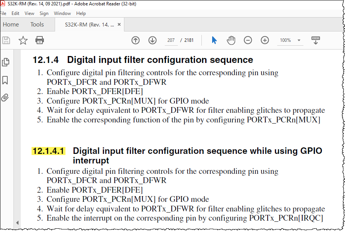Switch to the Home tab
Image resolution: width=345 pixels, height=231 pixels.
(11, 24)
